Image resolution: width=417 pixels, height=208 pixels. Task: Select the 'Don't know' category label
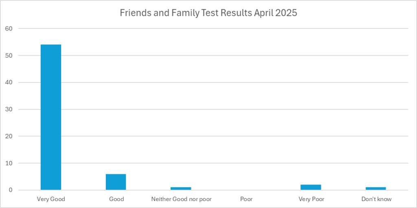[x=376, y=199]
